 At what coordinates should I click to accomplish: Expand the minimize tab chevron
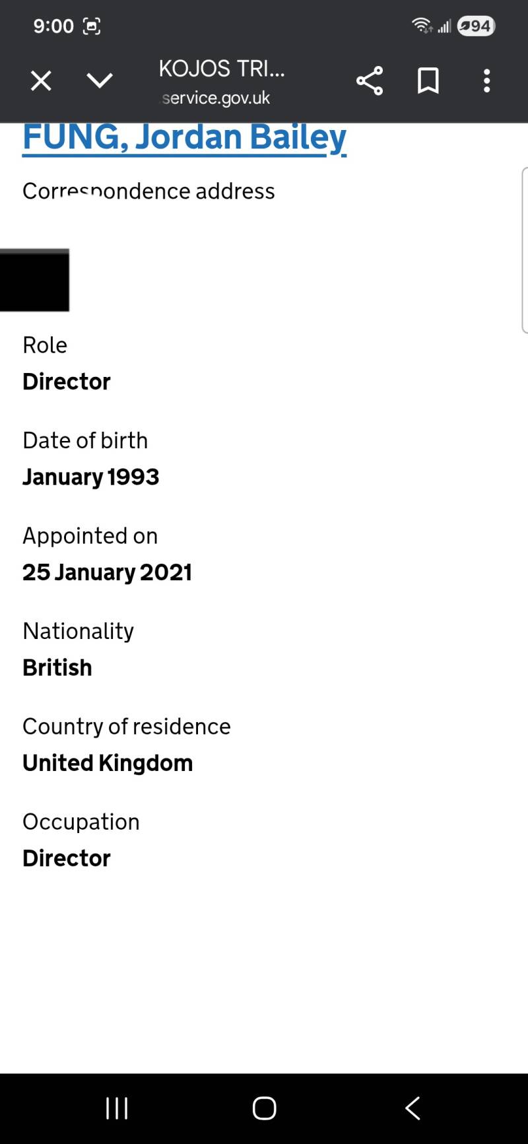pos(100,81)
